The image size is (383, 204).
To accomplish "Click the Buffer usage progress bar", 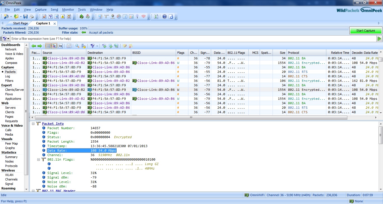I will (x=218, y=28).
